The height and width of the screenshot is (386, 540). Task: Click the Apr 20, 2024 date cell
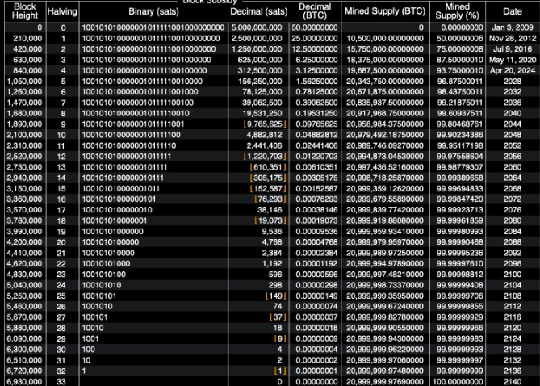coord(512,70)
